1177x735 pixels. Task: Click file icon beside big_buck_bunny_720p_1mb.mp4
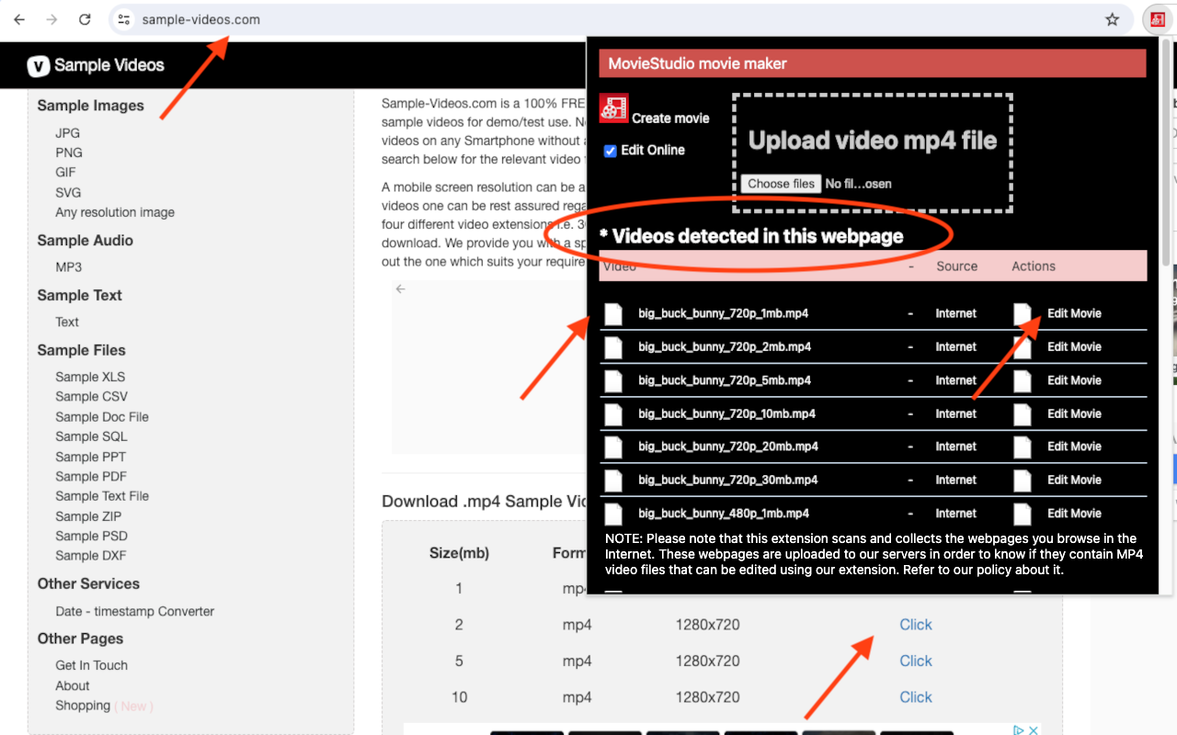613,314
